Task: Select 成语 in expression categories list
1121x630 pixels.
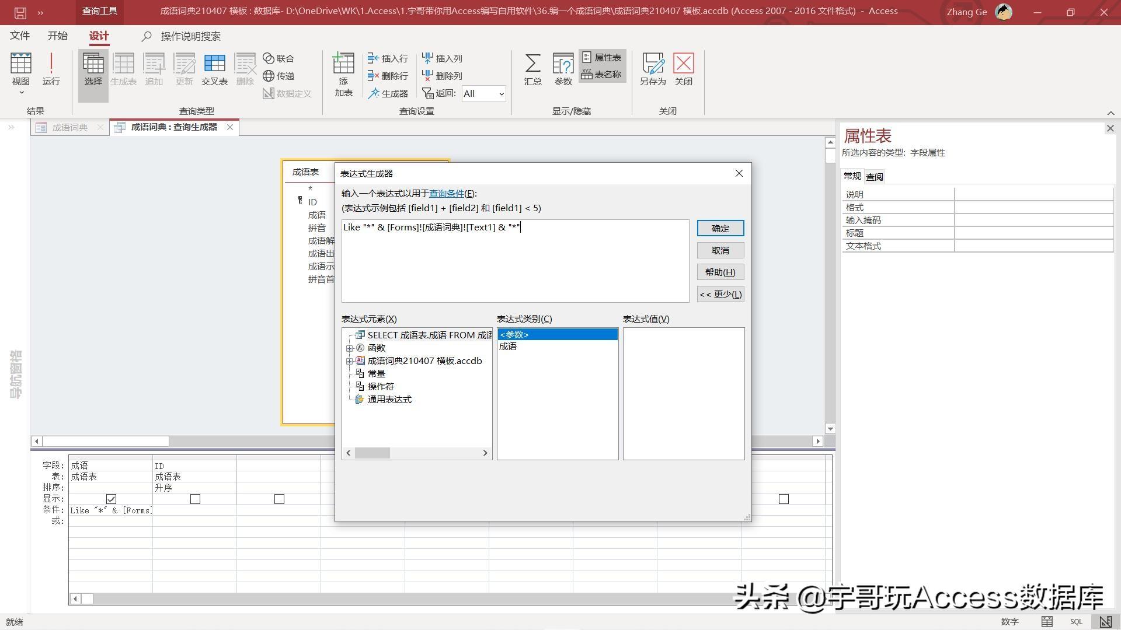Action: coord(508,346)
